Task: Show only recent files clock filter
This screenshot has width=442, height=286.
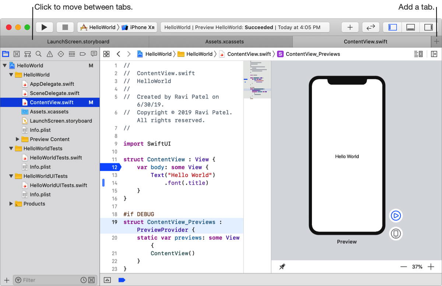Action: [84, 280]
